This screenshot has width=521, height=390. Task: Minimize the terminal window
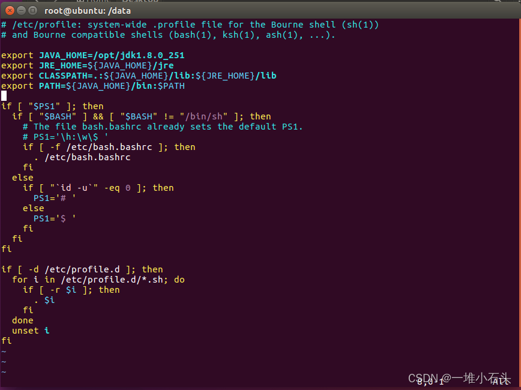click(21, 11)
